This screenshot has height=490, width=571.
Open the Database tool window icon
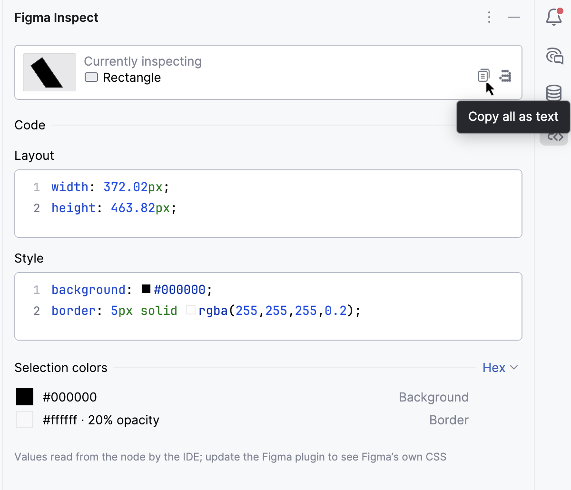[x=554, y=93]
